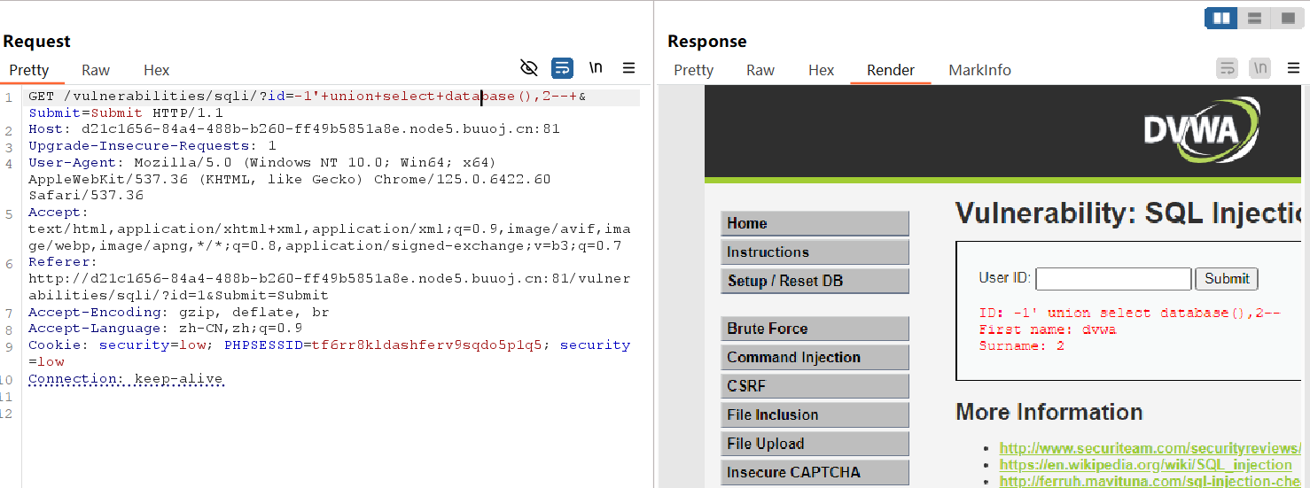Open the Request panel hamburger menu
1310x488 pixels.
coord(628,68)
